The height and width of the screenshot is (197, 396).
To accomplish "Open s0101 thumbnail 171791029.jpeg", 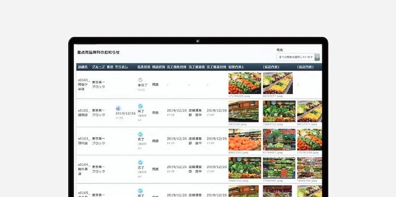I will (x=245, y=83).
